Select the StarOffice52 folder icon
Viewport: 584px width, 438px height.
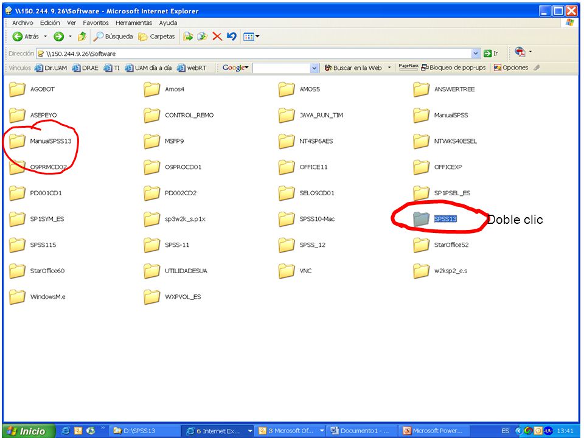[x=421, y=245]
